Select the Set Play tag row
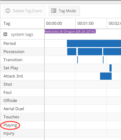Image resolution: width=121 pixels, height=140 pixels. (22, 68)
